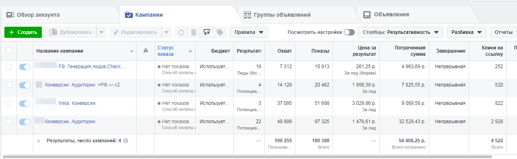
Task: Open the Дублировать dropdown arrow
Action: (102, 32)
